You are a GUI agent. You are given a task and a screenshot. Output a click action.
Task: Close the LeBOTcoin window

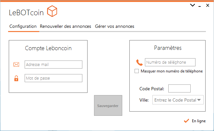tap(208, 5)
